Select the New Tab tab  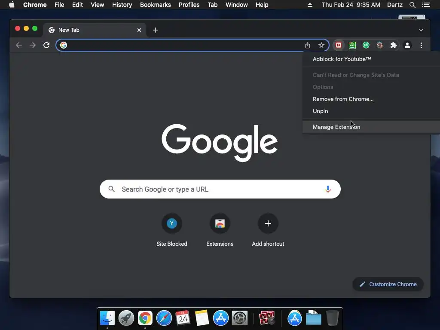94,30
